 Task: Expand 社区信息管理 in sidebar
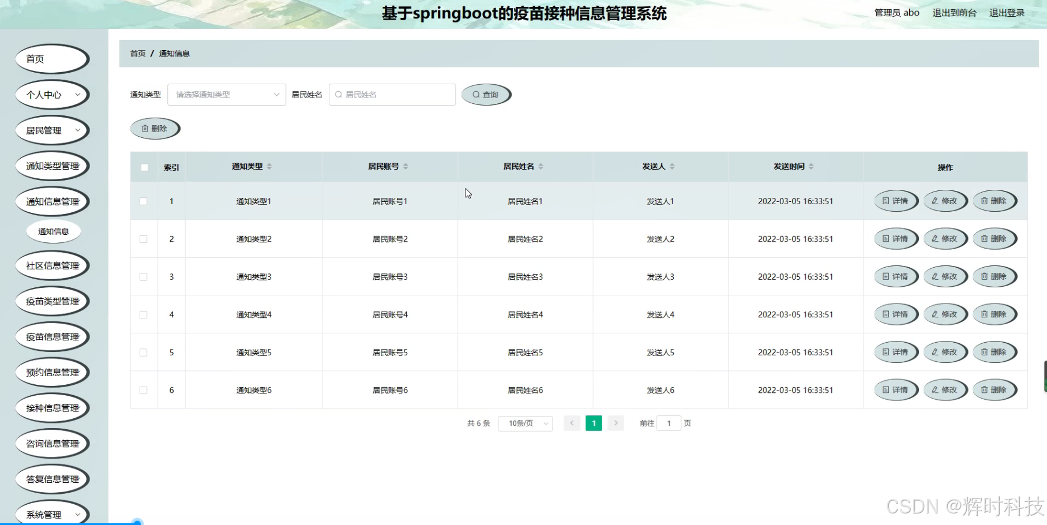tap(52, 265)
